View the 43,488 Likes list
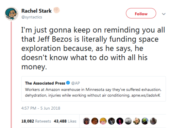This screenshot has width=170, height=128. click(65, 121)
